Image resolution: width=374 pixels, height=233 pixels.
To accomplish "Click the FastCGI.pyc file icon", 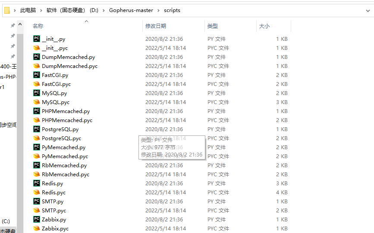I will (x=37, y=84).
